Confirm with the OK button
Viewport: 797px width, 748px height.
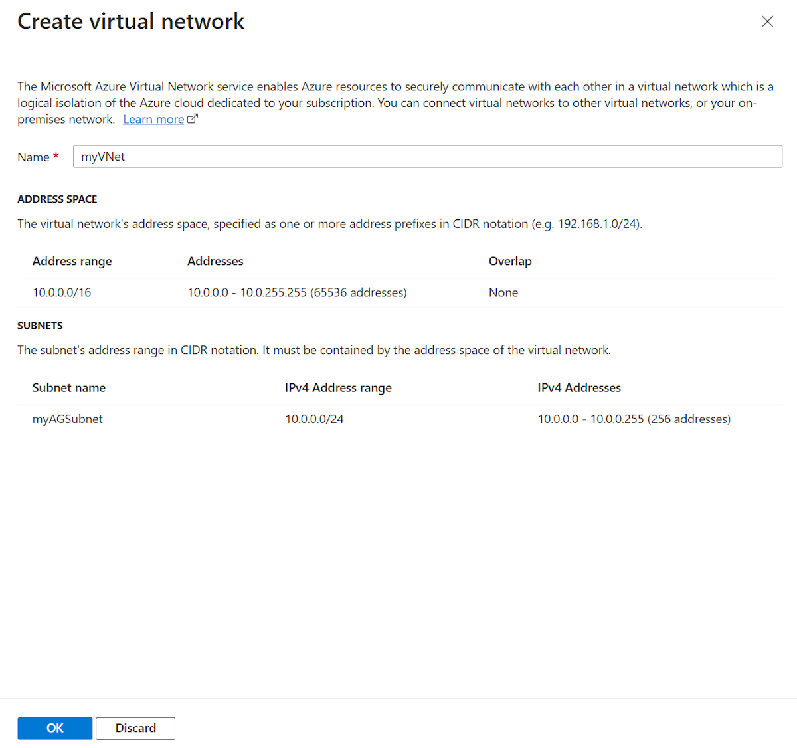[55, 728]
